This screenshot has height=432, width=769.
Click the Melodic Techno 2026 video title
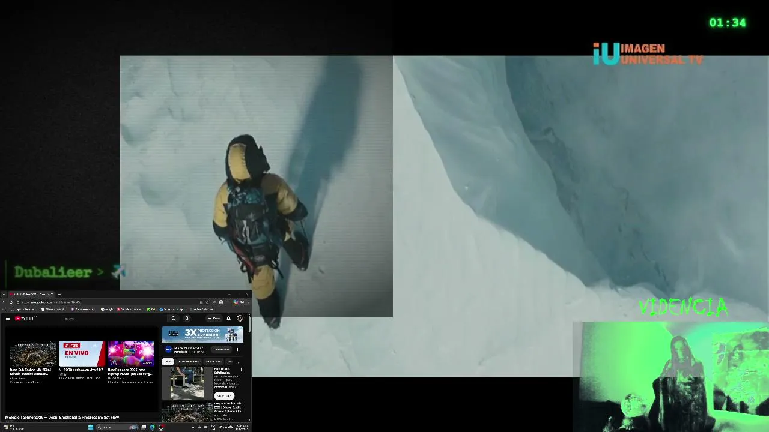pyautogui.click(x=62, y=417)
